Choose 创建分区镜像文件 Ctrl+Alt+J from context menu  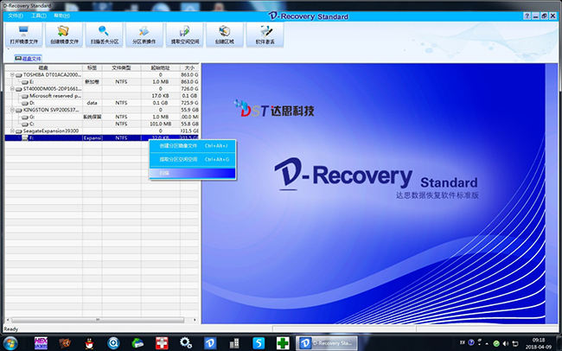click(193, 146)
